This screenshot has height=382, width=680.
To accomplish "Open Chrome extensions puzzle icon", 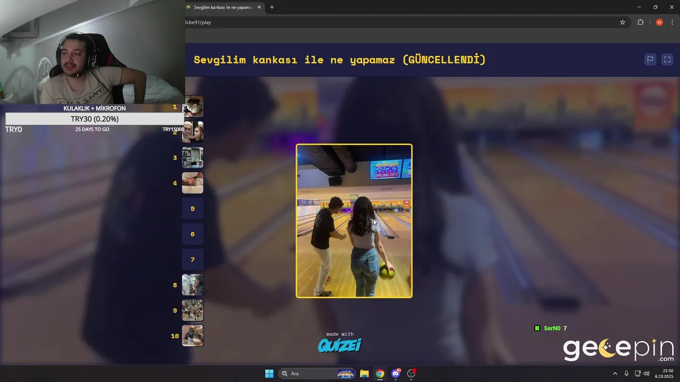I will click(x=640, y=22).
